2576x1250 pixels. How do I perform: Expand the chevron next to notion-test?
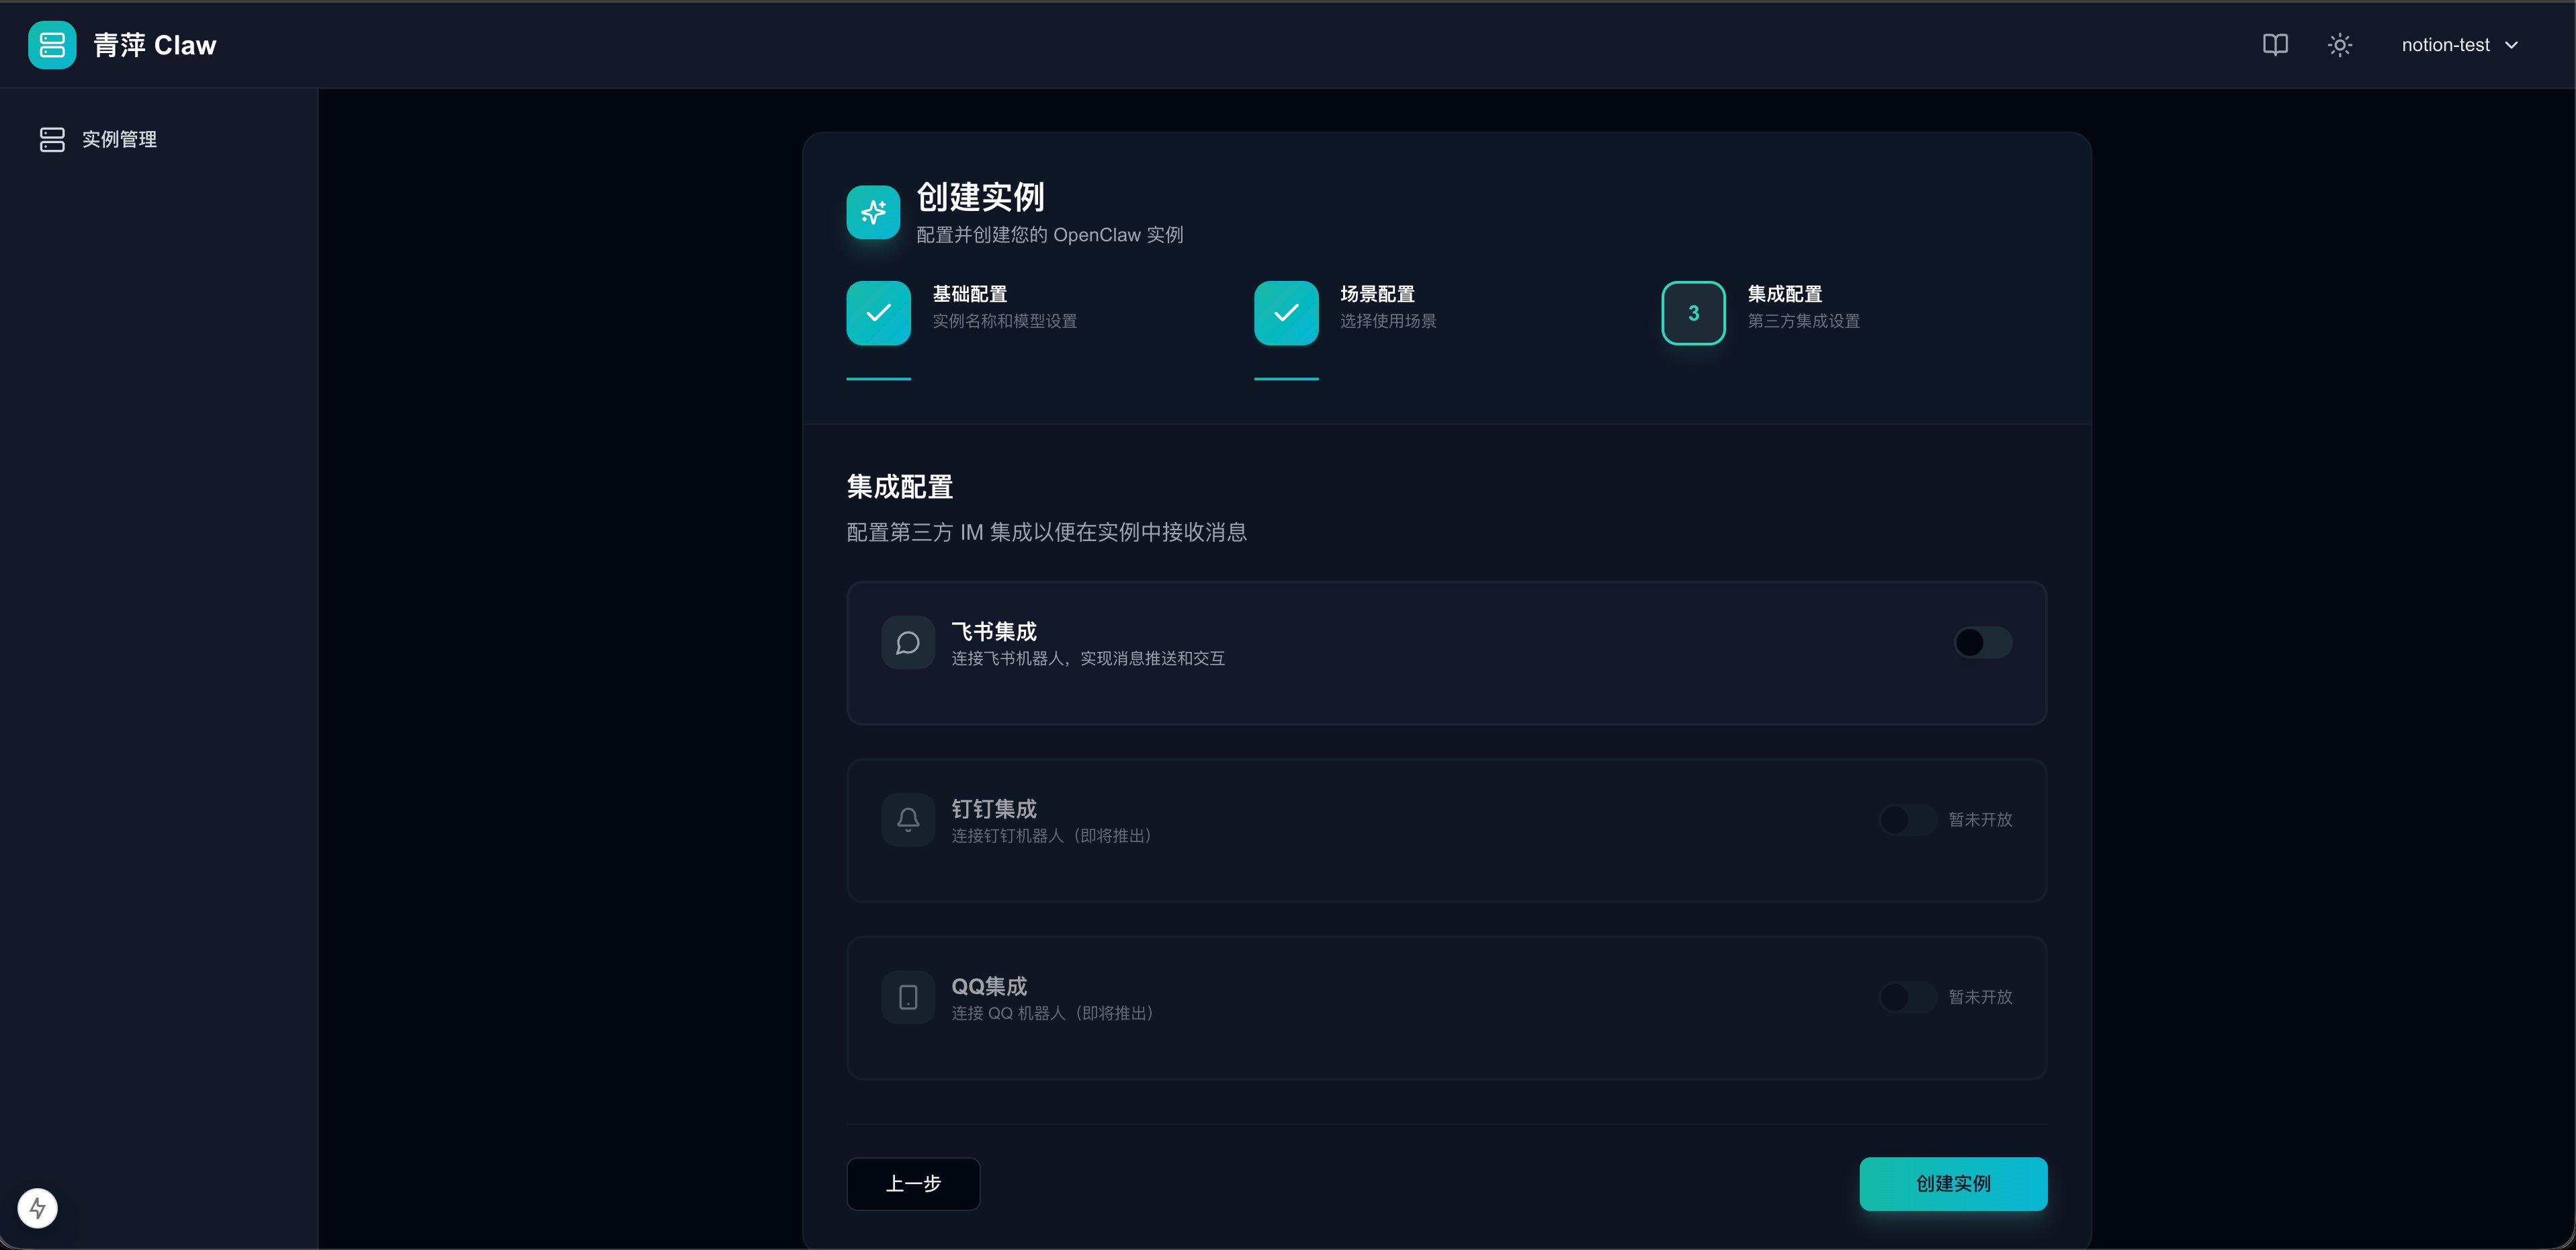pos(2511,45)
